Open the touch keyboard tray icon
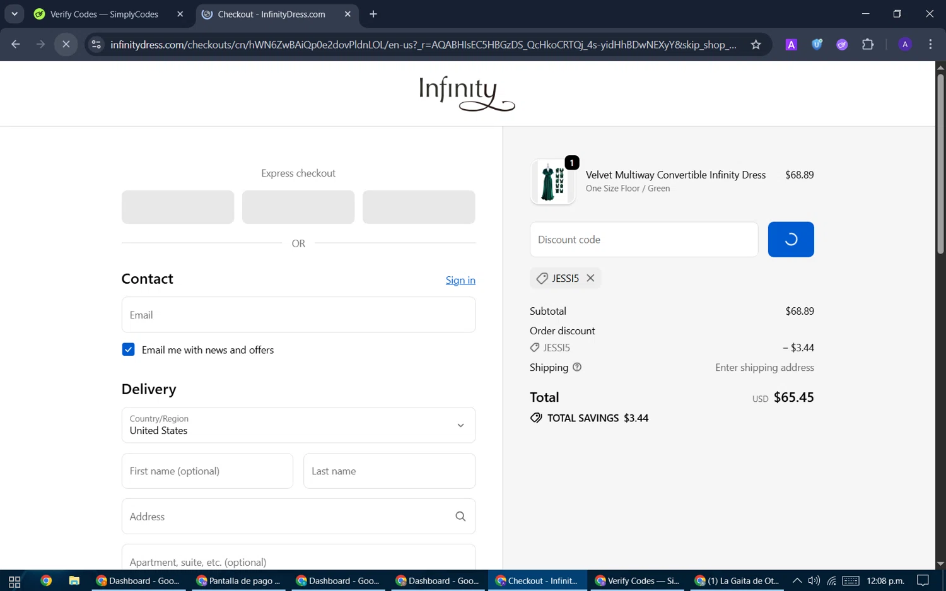Image resolution: width=946 pixels, height=591 pixels. pyautogui.click(x=851, y=581)
